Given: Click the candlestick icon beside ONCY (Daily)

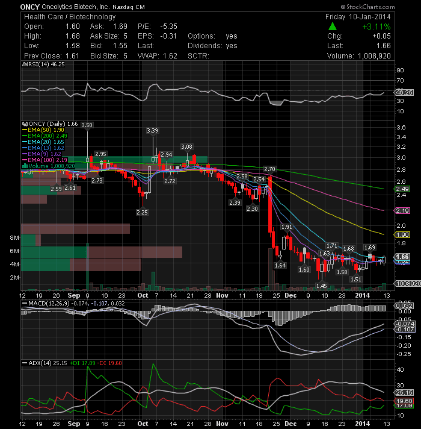Looking at the screenshot, I should (x=25, y=124).
